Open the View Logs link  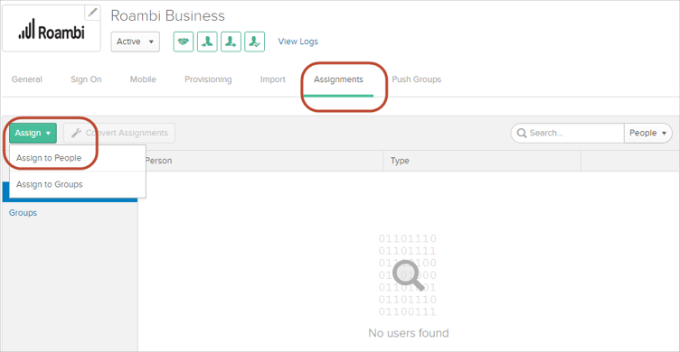coord(297,42)
